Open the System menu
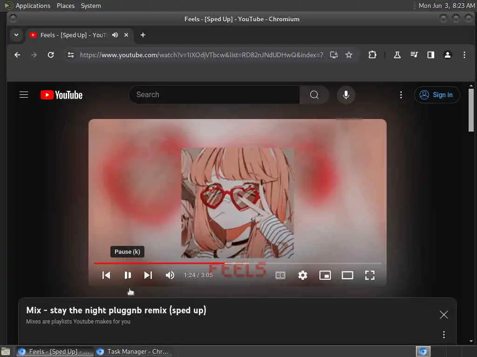This screenshot has width=477, height=357. (91, 6)
